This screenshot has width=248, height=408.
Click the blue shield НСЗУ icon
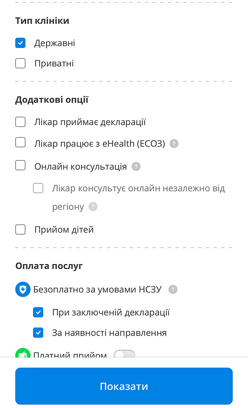point(23,290)
